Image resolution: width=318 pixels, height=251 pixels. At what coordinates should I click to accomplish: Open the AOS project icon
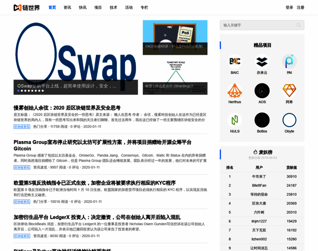coord(262,91)
